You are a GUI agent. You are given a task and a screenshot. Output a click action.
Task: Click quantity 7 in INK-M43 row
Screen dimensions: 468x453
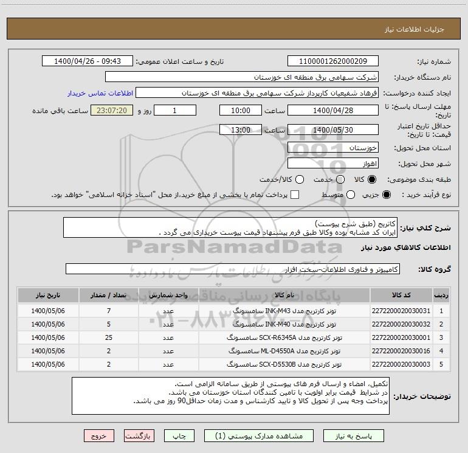click(109, 311)
